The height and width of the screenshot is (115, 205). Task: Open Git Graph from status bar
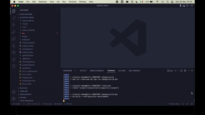click(x=58, y=104)
